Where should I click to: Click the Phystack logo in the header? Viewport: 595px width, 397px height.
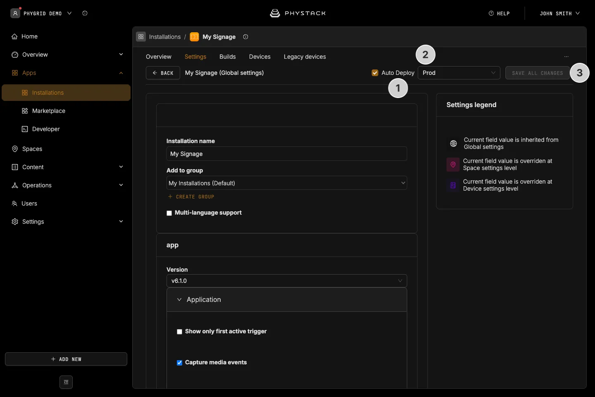[x=297, y=13]
